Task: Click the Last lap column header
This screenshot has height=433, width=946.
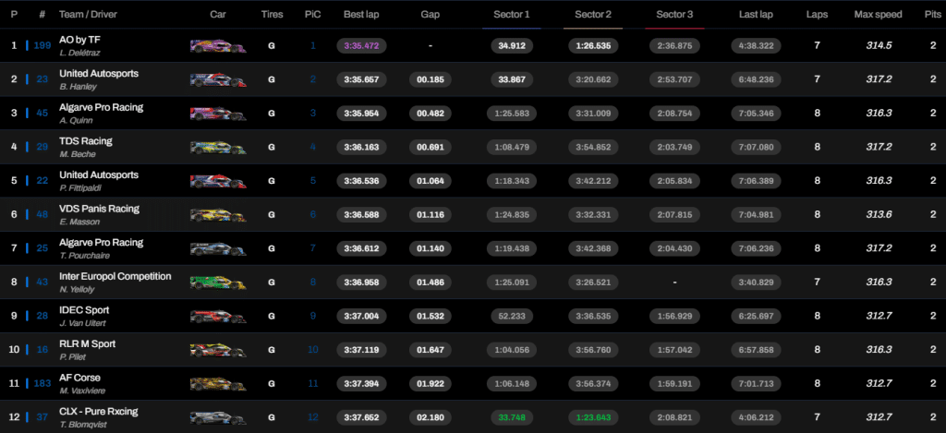Action: pyautogui.click(x=756, y=15)
